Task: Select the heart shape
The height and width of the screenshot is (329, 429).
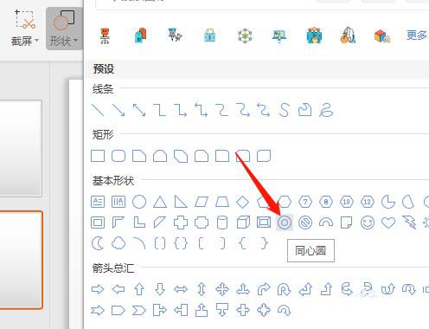Action: (388, 223)
